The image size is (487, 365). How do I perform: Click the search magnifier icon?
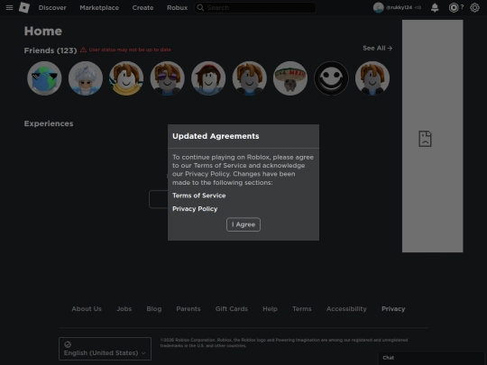200,7
